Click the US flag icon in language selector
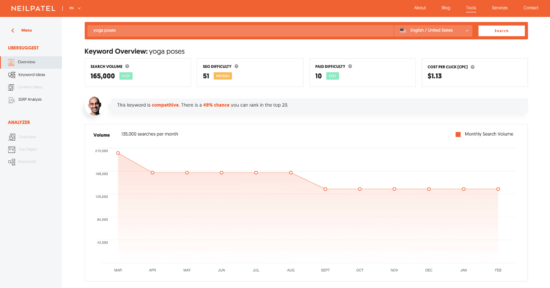Screen dimensions: 550x288 tap(402, 30)
